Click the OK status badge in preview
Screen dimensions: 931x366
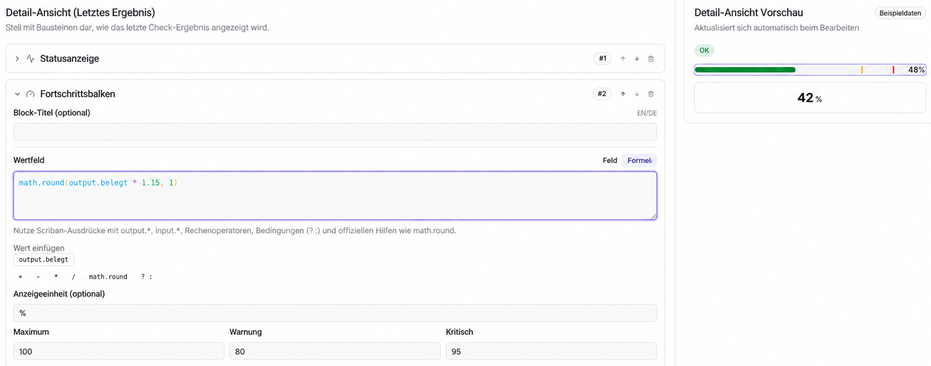tap(704, 50)
